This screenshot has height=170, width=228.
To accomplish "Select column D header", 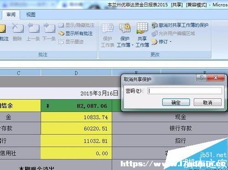I will pyautogui.click(x=76, y=73).
